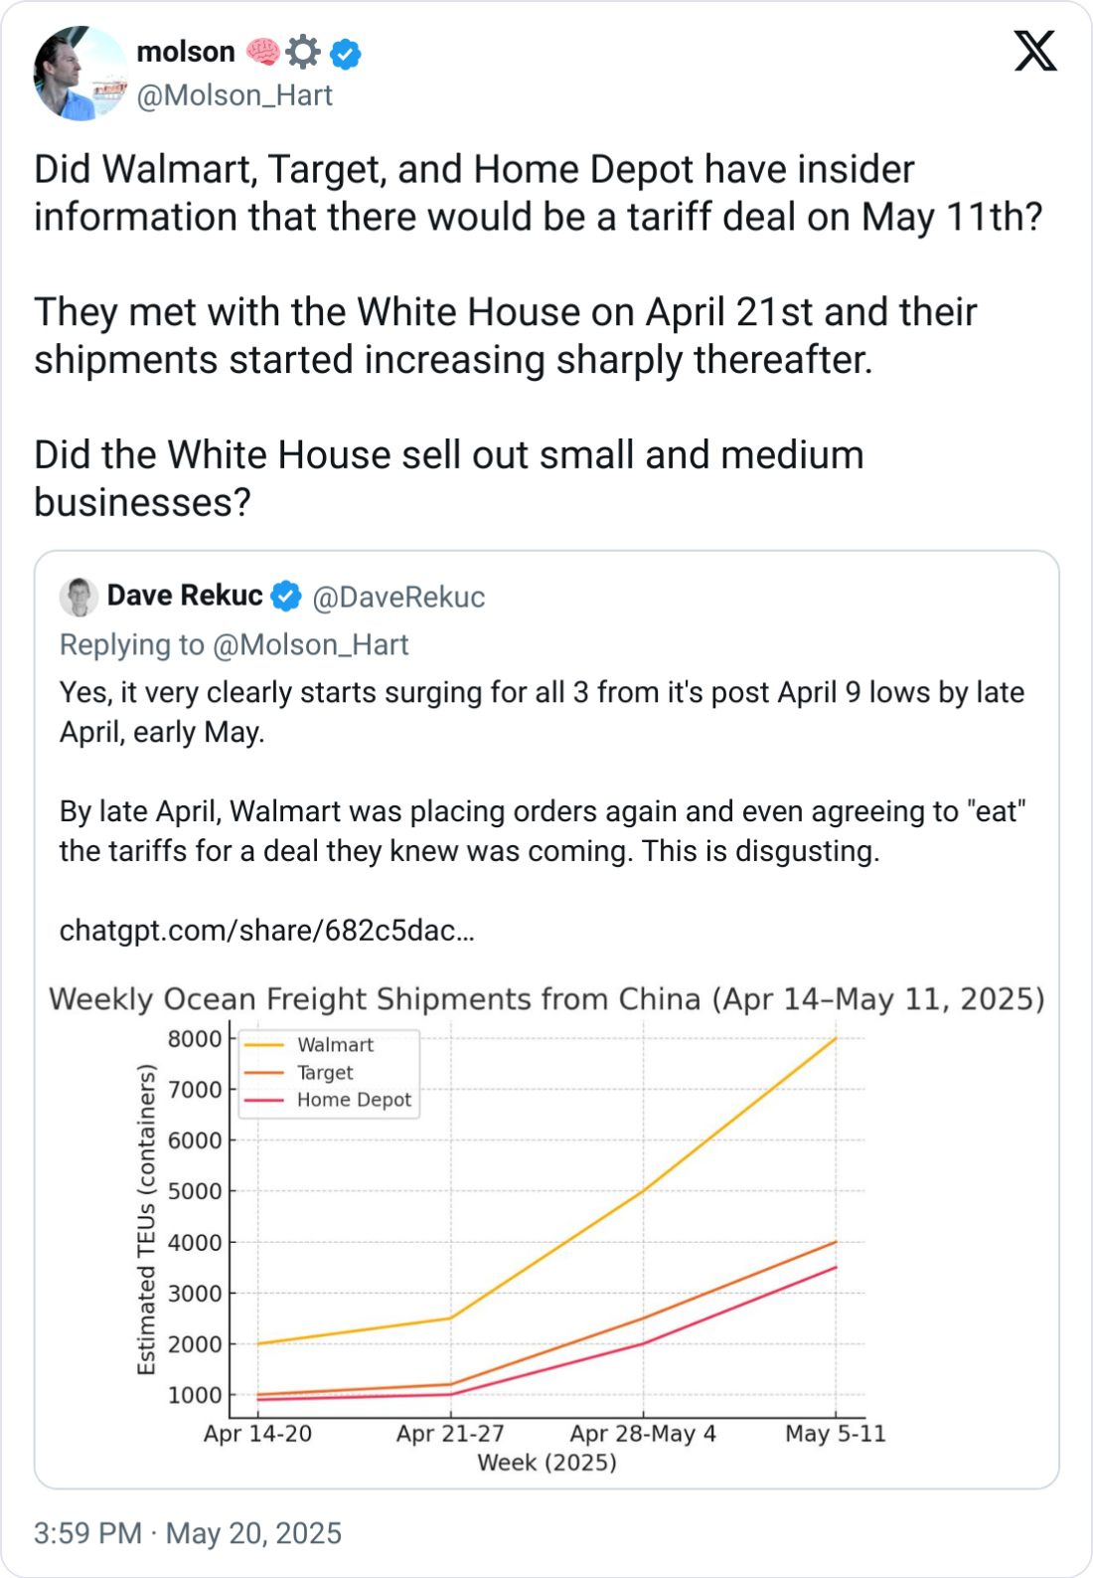
Task: Click Dave Rekuc's verified badge
Action: coord(286,596)
